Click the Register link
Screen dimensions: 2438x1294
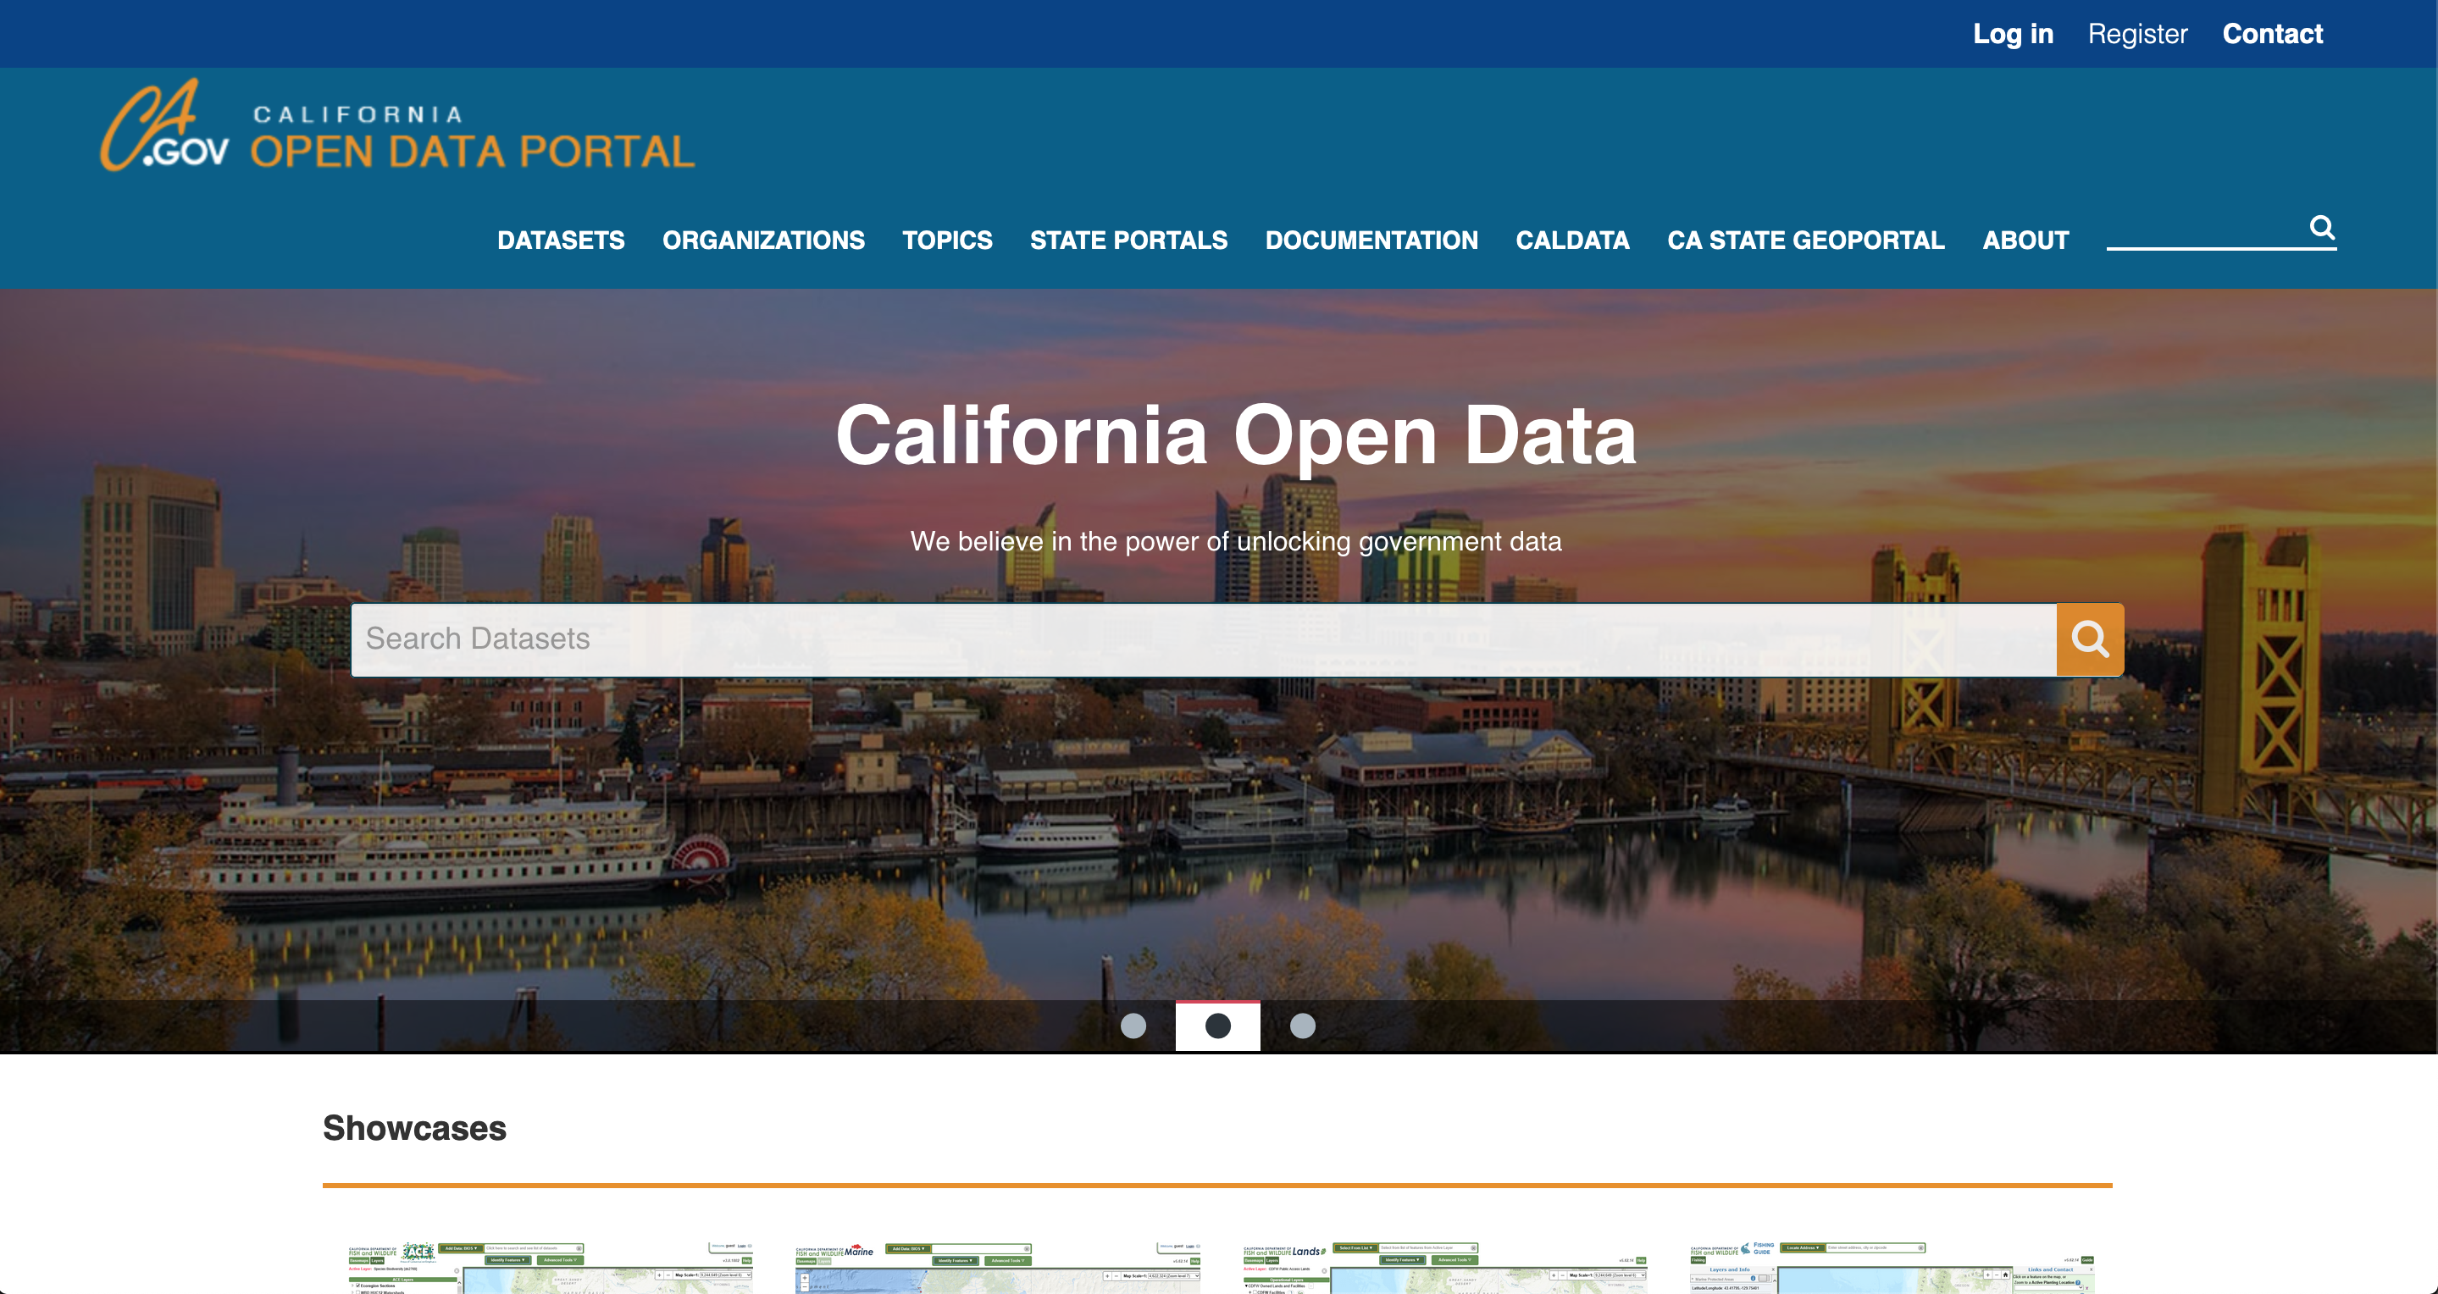pyautogui.click(x=2137, y=34)
